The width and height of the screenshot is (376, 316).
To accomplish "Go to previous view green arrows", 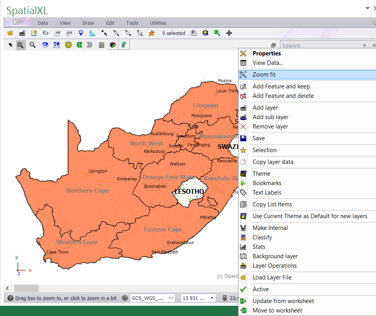I will click(x=79, y=45).
